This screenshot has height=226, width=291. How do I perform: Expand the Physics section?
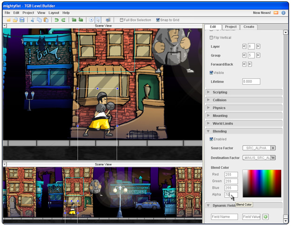point(244,108)
